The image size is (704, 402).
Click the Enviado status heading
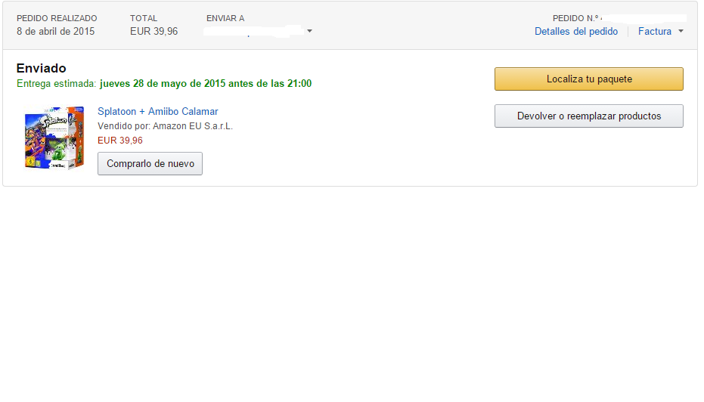(x=41, y=68)
